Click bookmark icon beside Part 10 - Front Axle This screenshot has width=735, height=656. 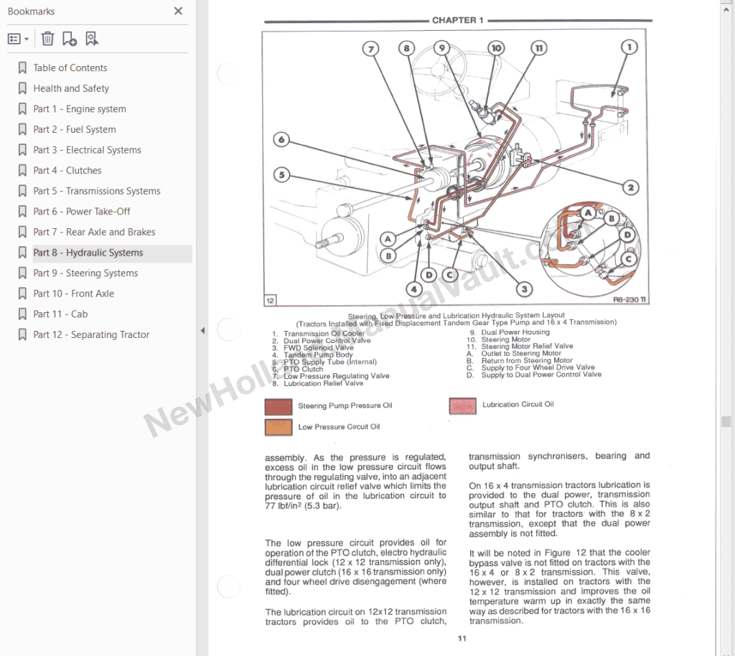click(22, 294)
